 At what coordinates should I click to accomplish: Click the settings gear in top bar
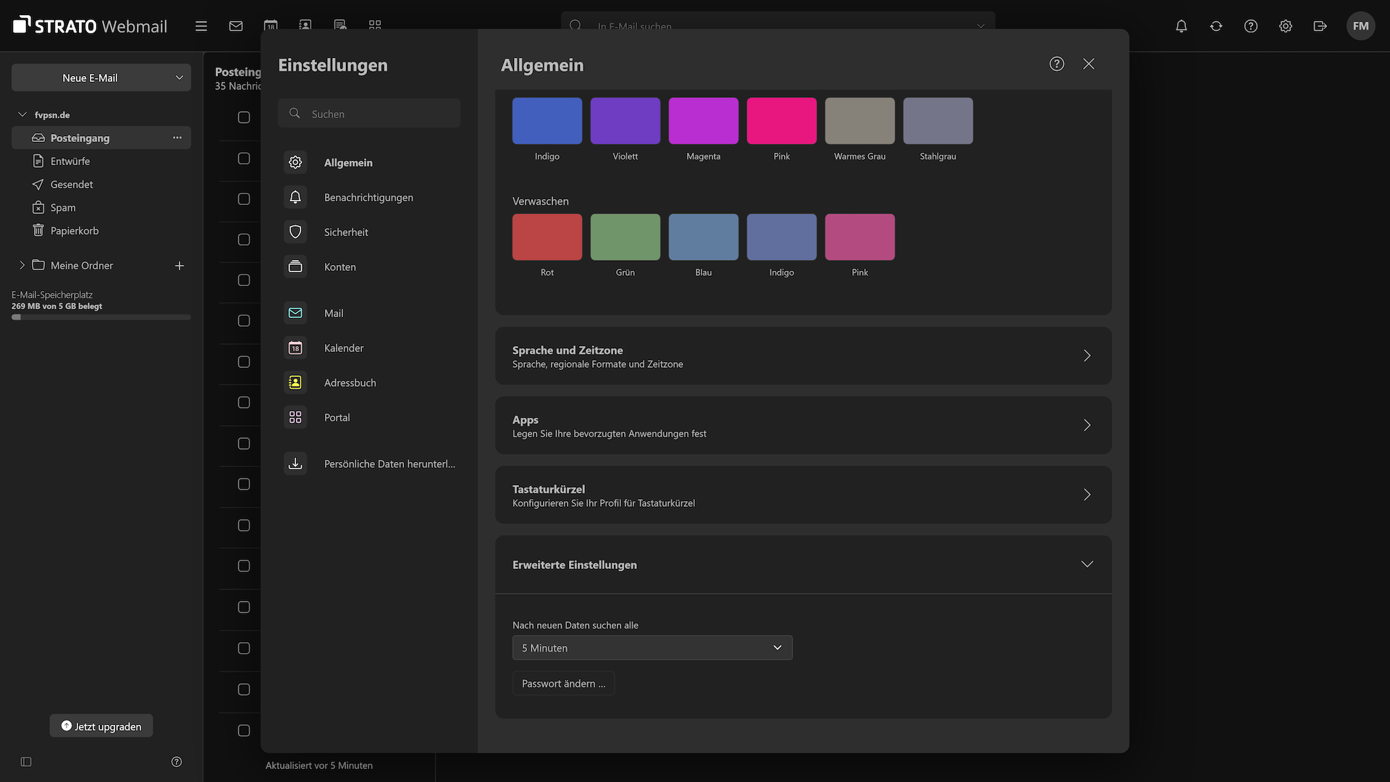click(1286, 26)
